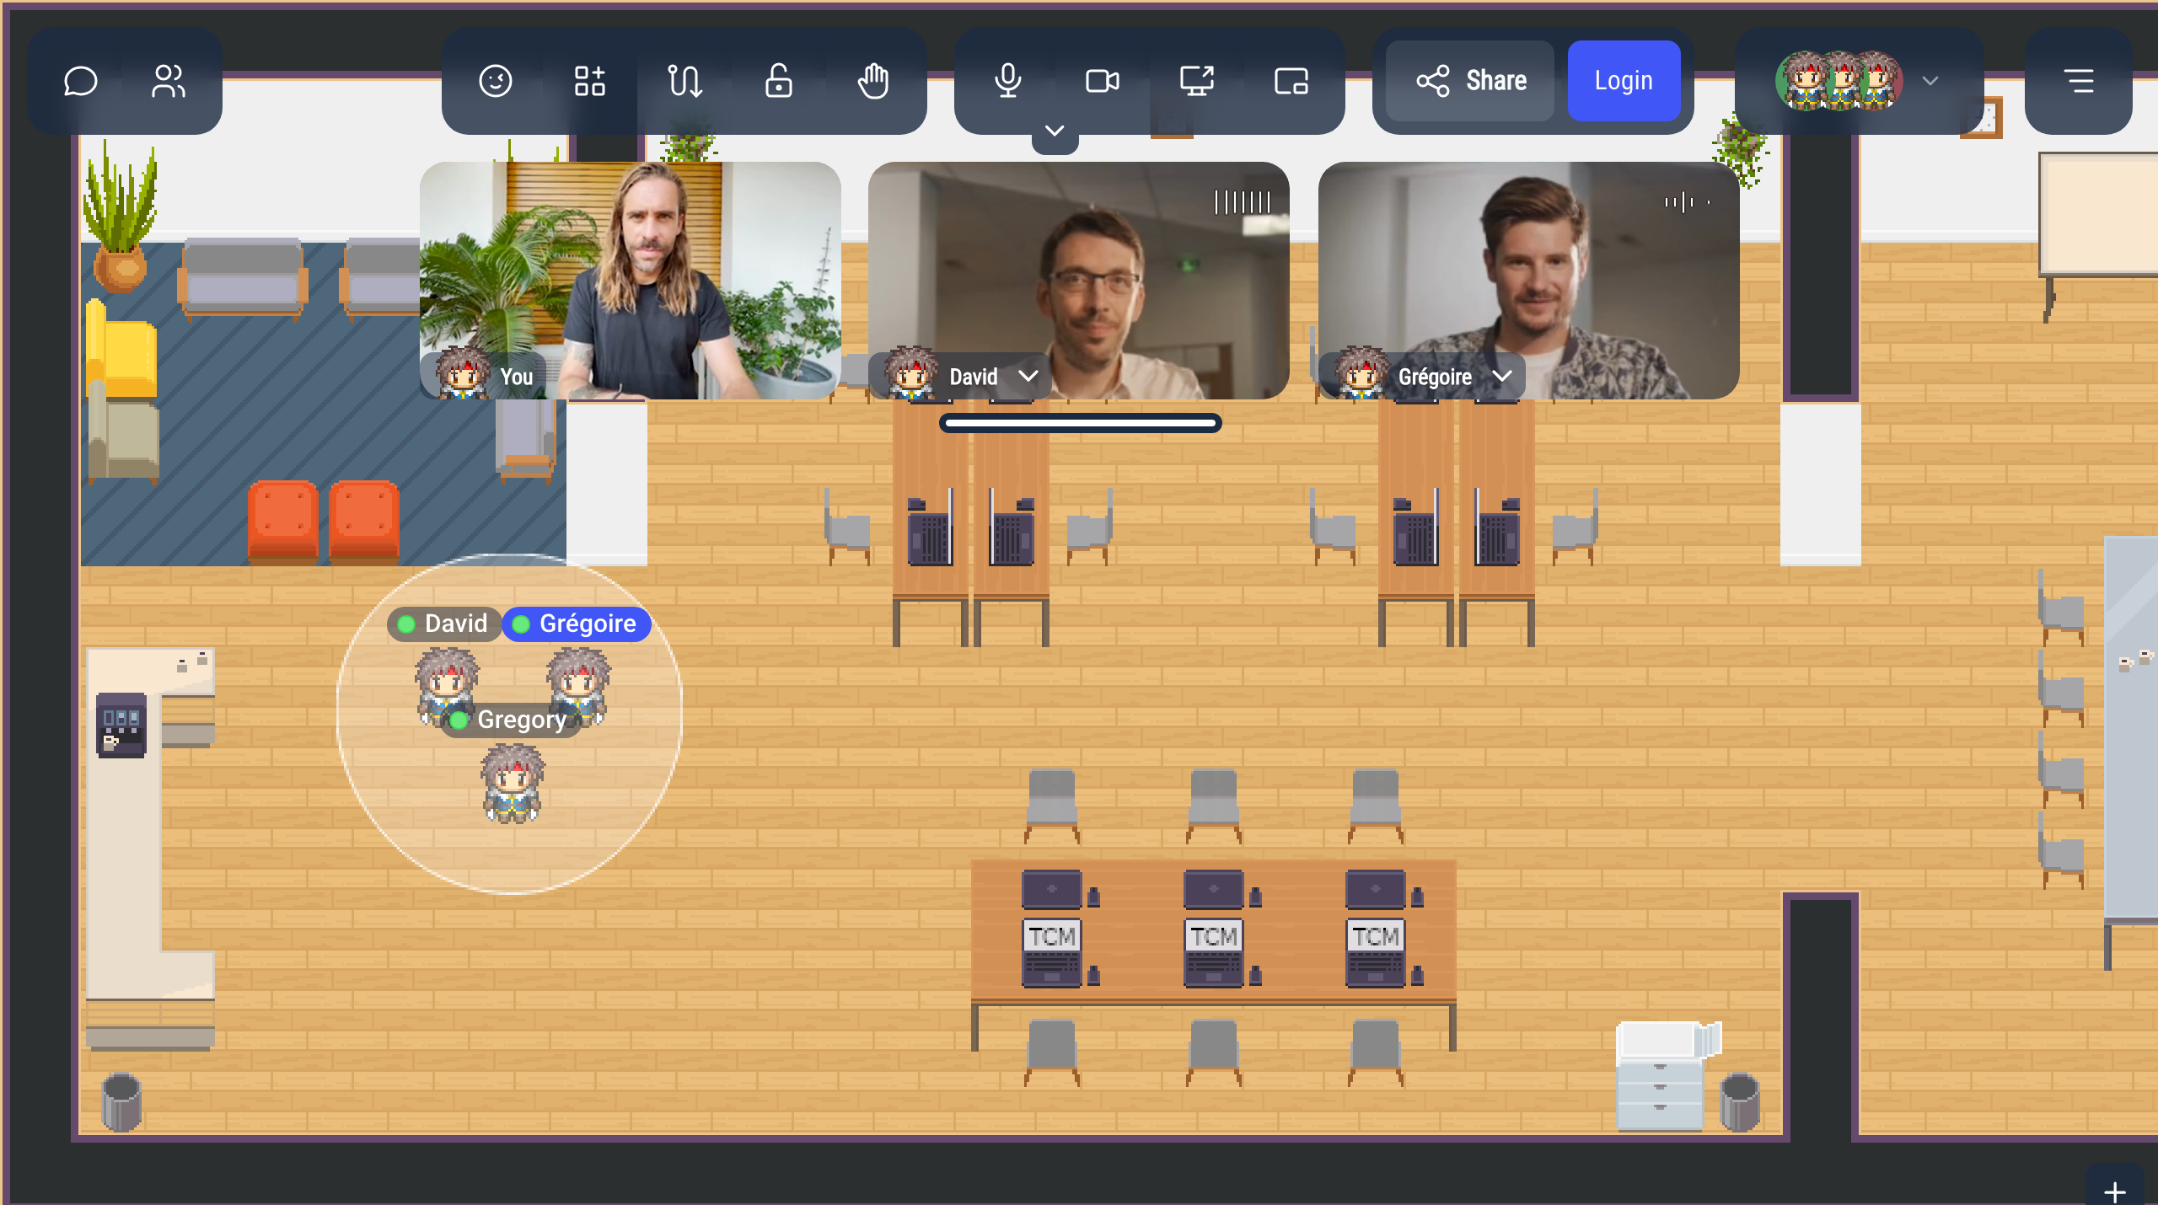Image resolution: width=2158 pixels, height=1205 pixels.
Task: Toggle picture-in-picture mode icon
Action: 1291,81
